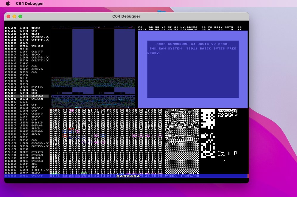
Task: Click disassembly line e5dd LDX 0287
Action: tap(24, 114)
